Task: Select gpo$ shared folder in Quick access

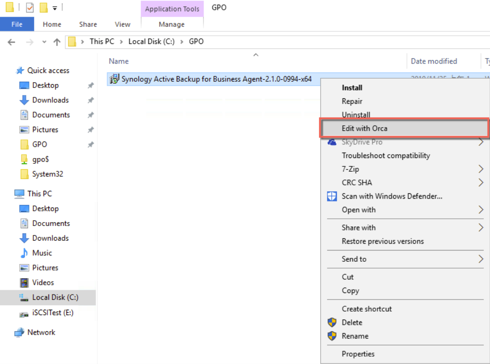Action: pos(40,159)
